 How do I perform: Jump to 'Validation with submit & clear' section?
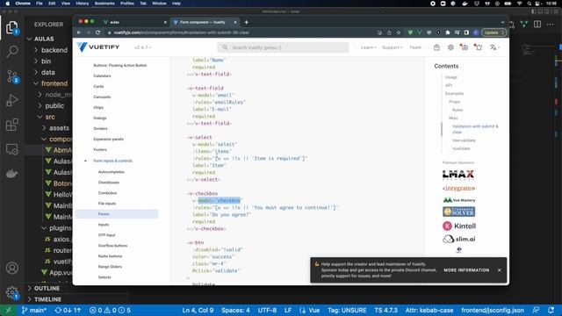pyautogui.click(x=475, y=129)
